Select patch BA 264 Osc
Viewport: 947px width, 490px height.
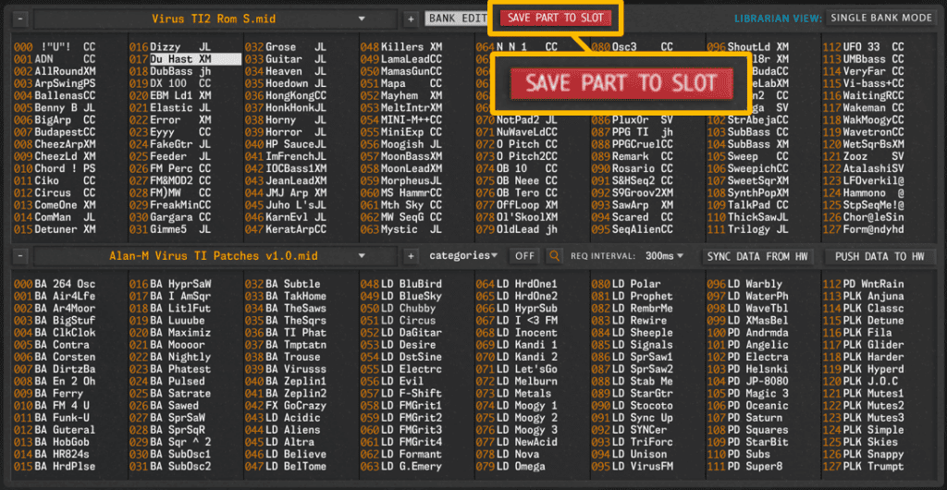[55, 284]
